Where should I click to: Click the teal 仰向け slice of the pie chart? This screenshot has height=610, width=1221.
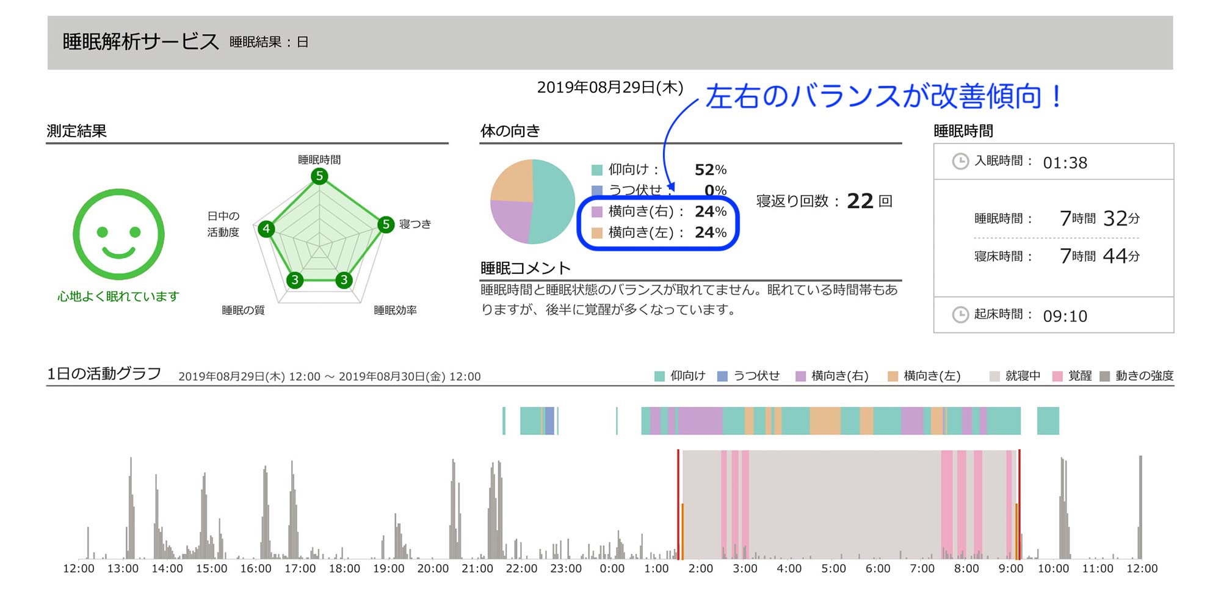(x=556, y=201)
